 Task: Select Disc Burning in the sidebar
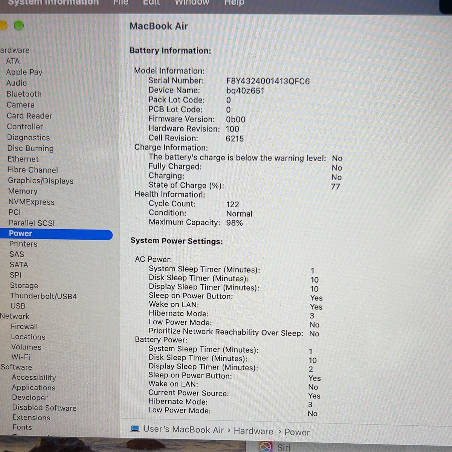pyautogui.click(x=31, y=148)
